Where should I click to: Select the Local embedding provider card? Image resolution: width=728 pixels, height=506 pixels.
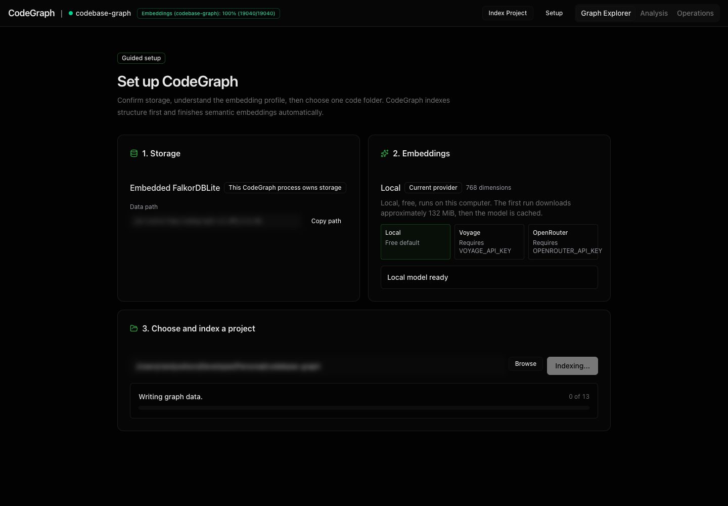(416, 242)
